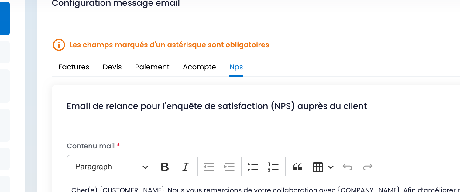Select the Nps tab

236,67
